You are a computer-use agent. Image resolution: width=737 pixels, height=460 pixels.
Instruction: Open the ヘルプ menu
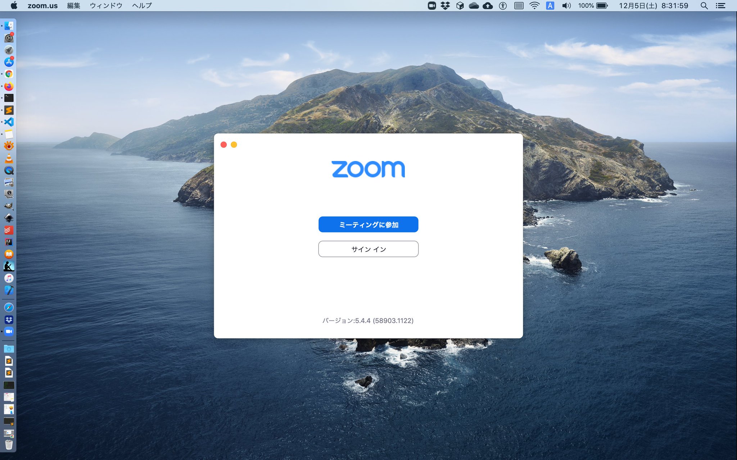tap(142, 5)
